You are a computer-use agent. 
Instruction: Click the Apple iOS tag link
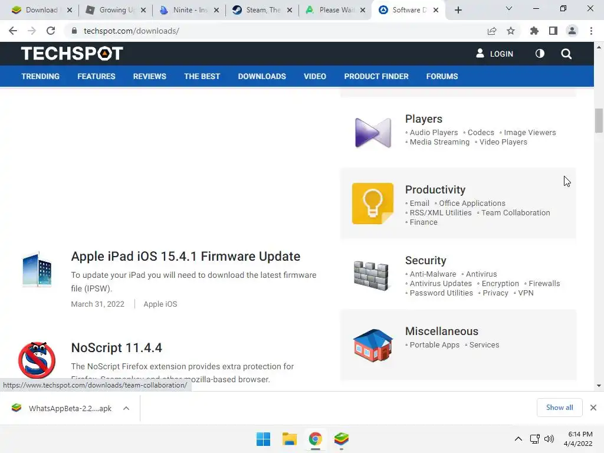(x=160, y=304)
